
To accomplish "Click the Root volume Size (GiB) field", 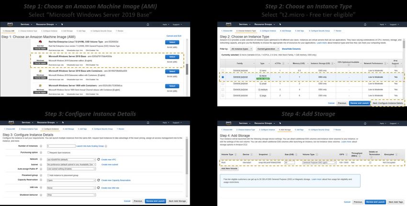I will point(289,163).
